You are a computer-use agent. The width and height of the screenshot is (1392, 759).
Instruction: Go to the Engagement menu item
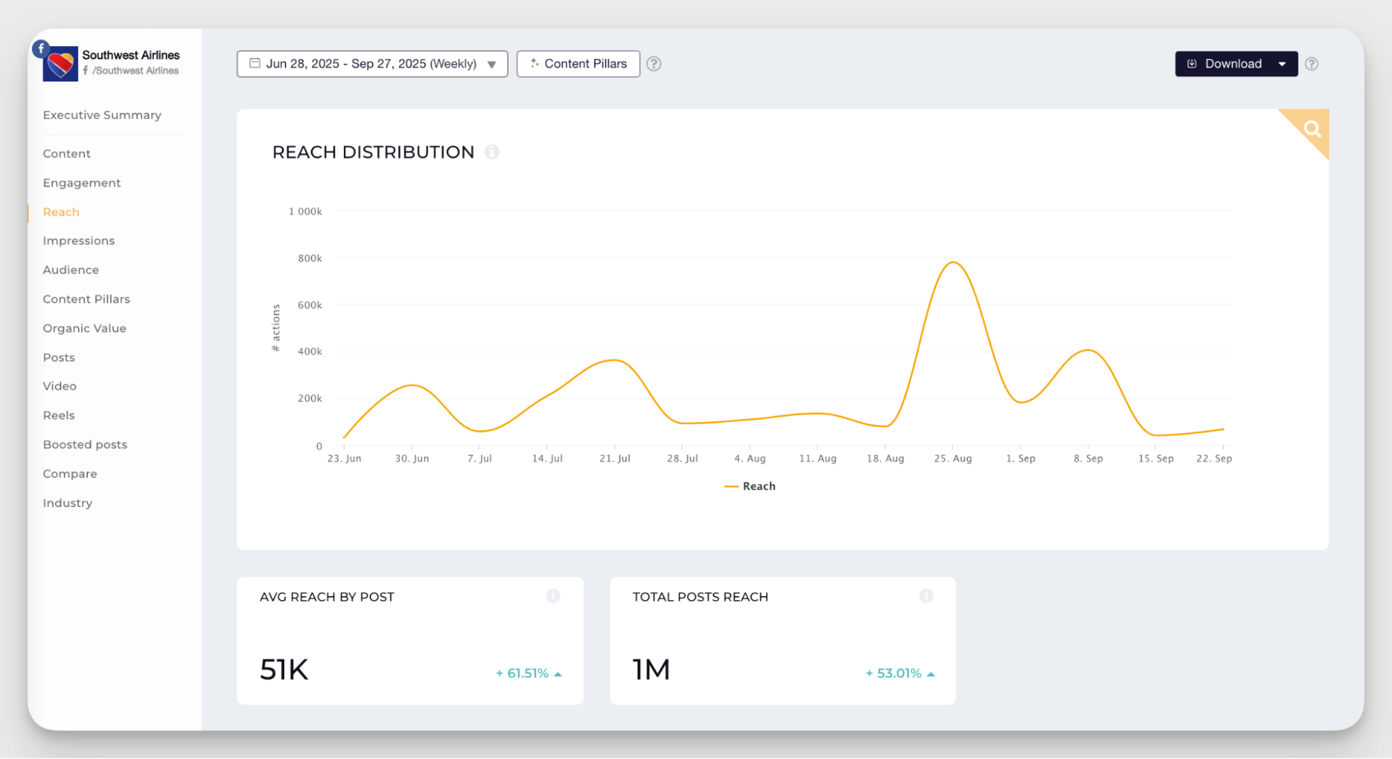[81, 182]
